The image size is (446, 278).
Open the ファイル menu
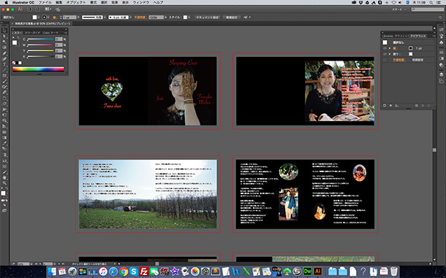coord(45,2)
